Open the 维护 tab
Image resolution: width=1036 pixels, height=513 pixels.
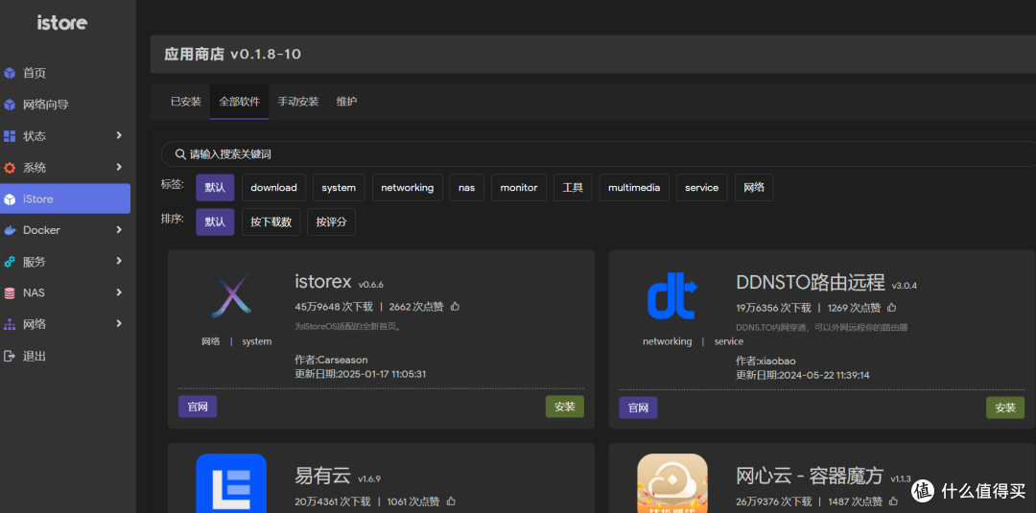click(347, 102)
